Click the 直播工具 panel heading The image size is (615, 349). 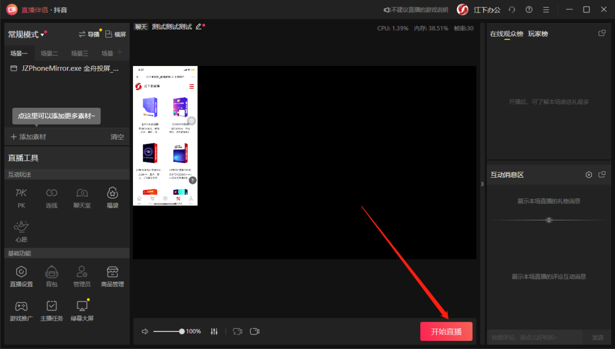tap(23, 158)
